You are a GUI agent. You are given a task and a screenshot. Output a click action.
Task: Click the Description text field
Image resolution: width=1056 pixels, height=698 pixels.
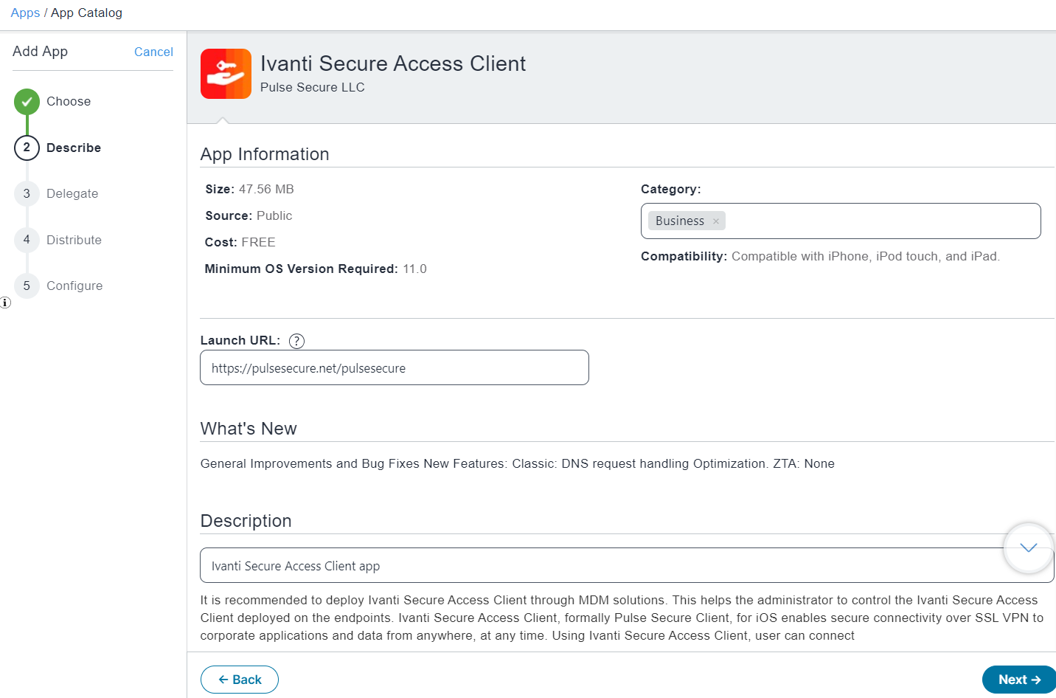pyautogui.click(x=627, y=565)
